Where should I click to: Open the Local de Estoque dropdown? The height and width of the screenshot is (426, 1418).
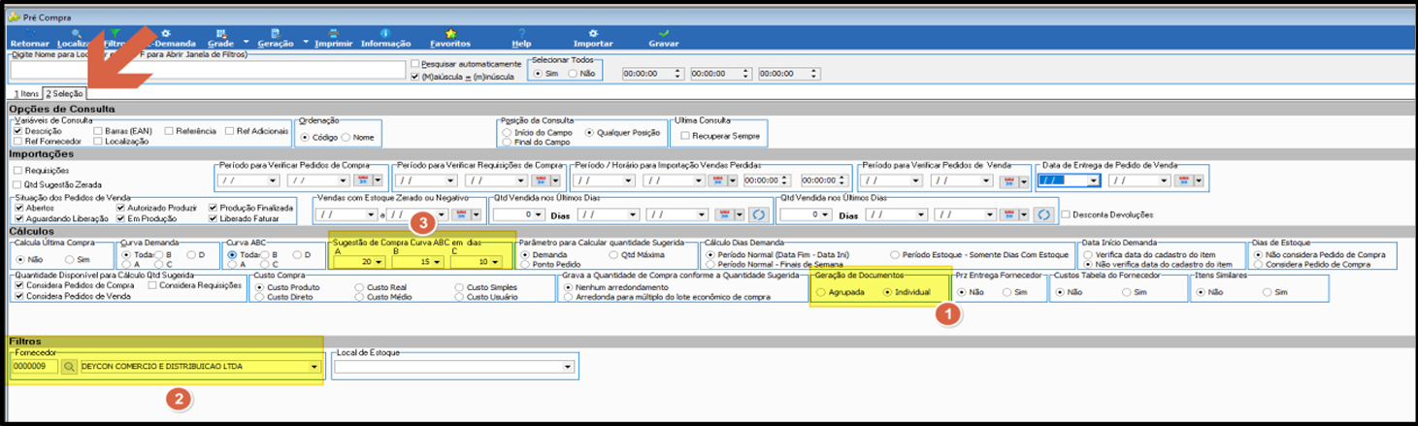coord(569,367)
